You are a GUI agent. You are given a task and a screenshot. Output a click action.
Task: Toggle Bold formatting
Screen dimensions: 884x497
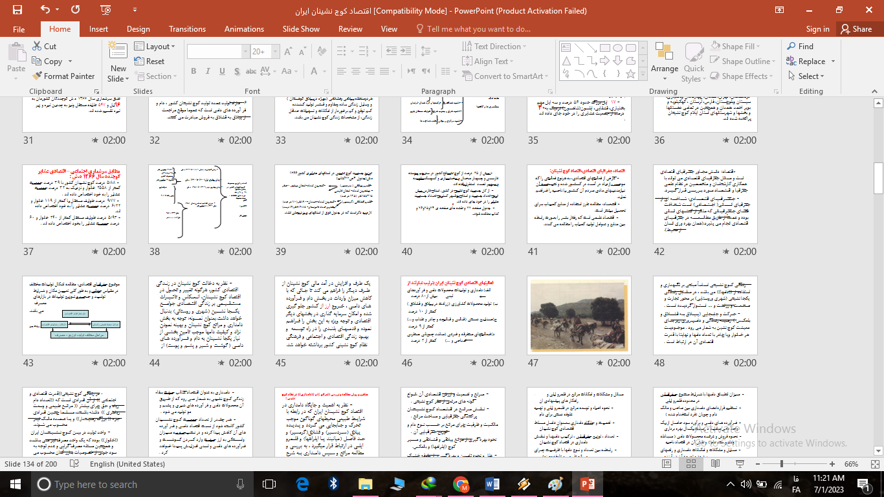coord(193,71)
